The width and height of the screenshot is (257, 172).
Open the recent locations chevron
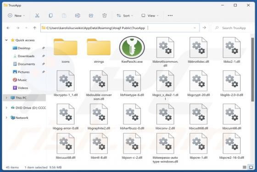pos(26,28)
